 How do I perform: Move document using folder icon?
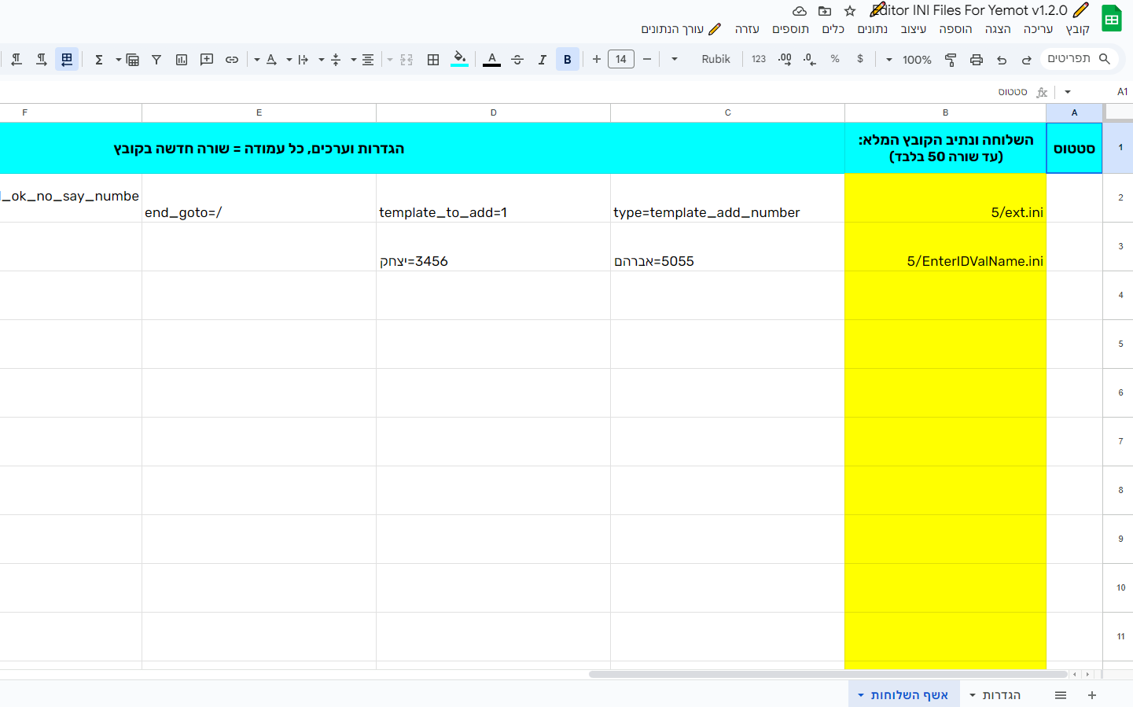pyautogui.click(x=825, y=11)
